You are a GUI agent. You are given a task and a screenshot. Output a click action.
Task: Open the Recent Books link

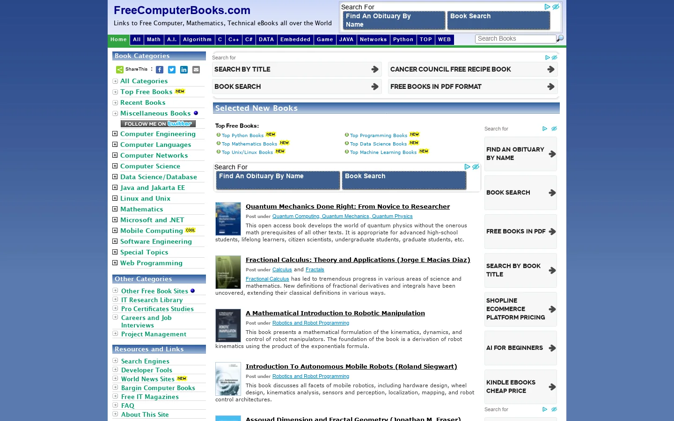[x=143, y=102]
